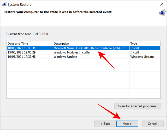Click Microsoft Visual C++ 2015 Redistributable description
Image resolution: width=167 pixels, height=130 pixels.
click(91, 48)
